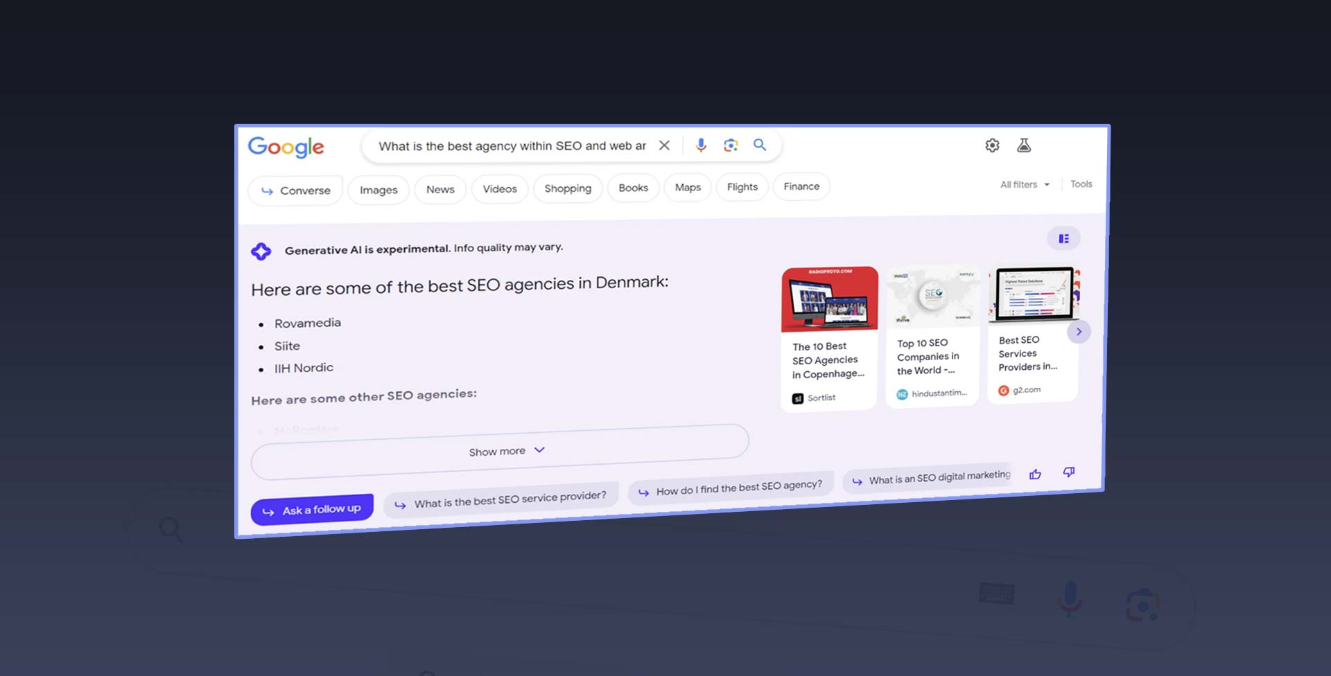The image size is (1331, 676).
Task: Open Search Labs flask icon
Action: (x=1024, y=145)
